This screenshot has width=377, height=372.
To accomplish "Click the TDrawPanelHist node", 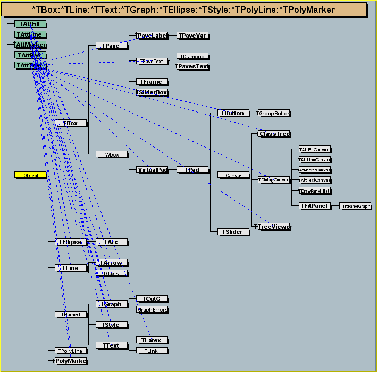I will (x=315, y=190).
